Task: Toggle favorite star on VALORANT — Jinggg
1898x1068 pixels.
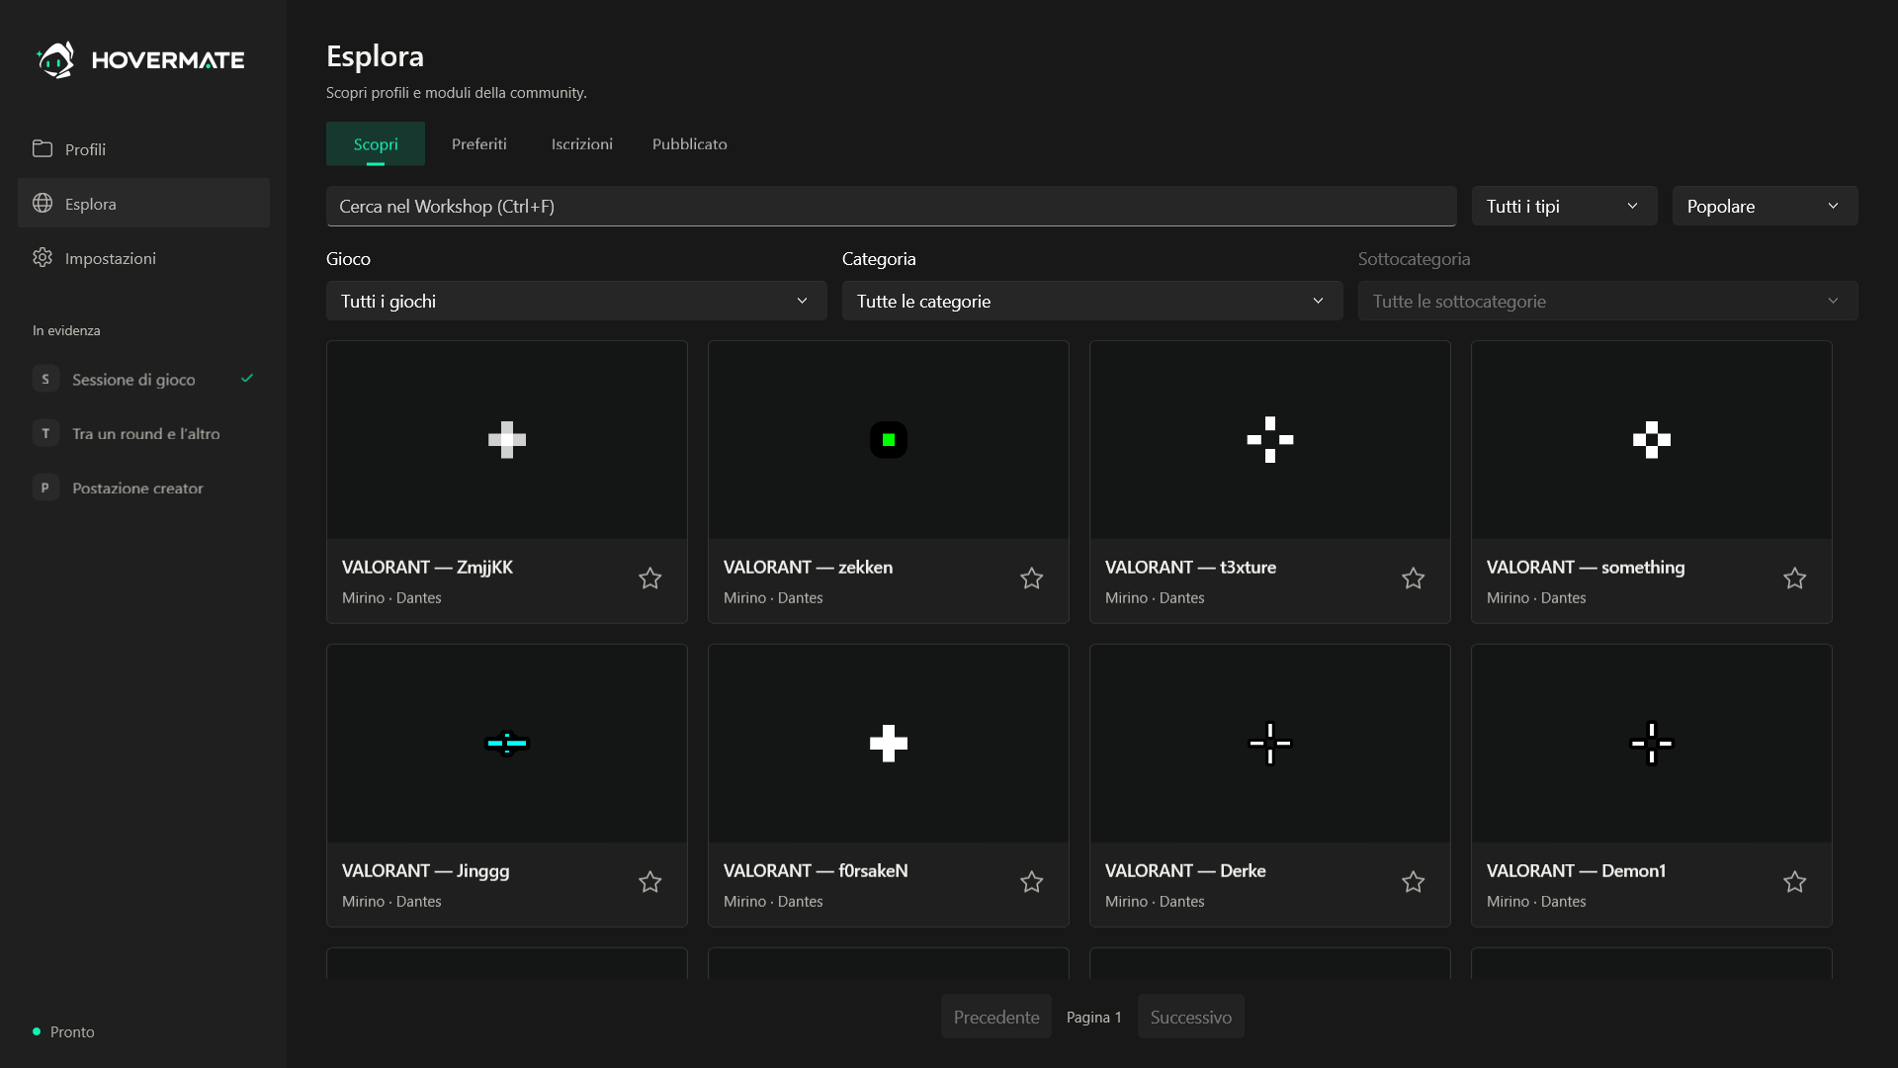Action: 649,882
